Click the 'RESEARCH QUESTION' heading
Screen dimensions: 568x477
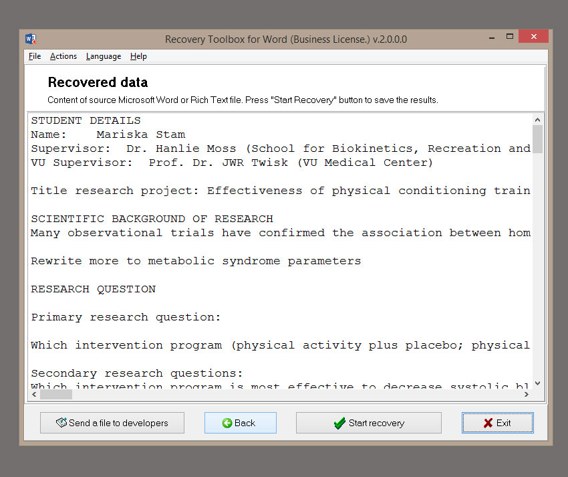click(93, 289)
